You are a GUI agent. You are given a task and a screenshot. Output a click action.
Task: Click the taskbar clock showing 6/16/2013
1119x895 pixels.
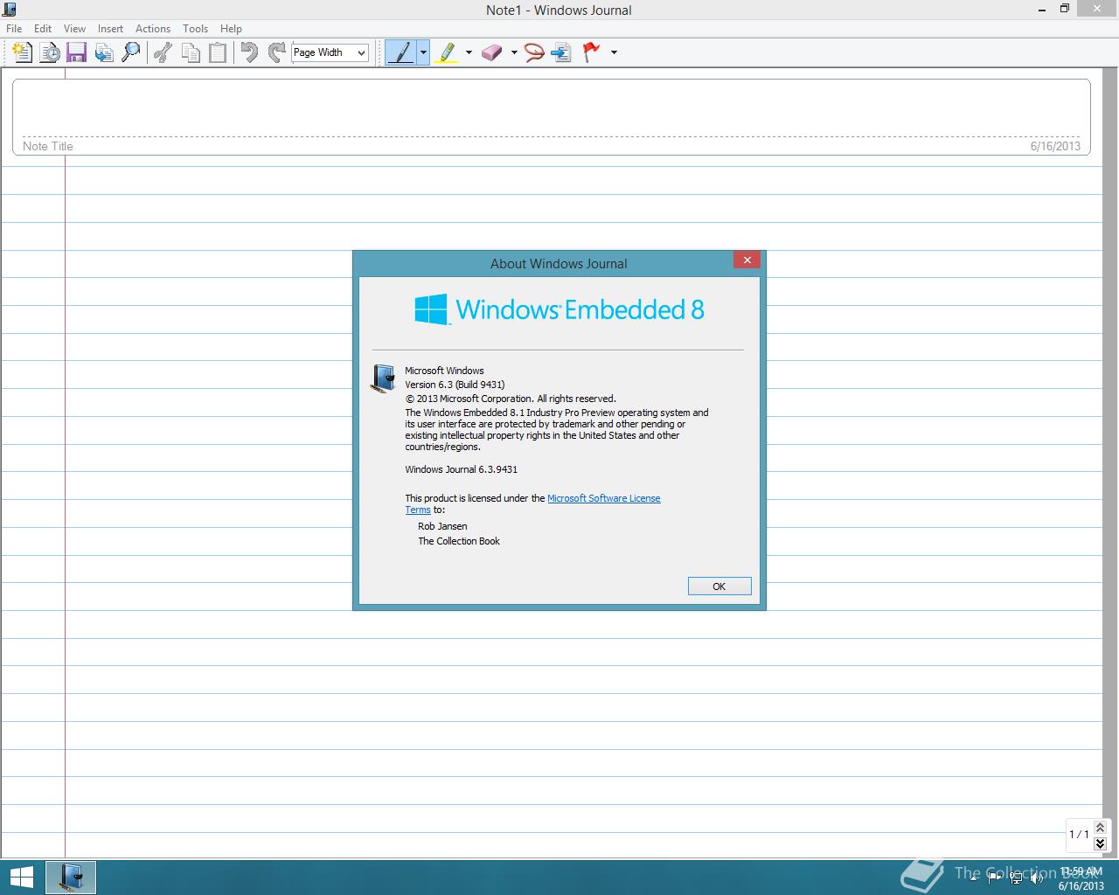1081,878
